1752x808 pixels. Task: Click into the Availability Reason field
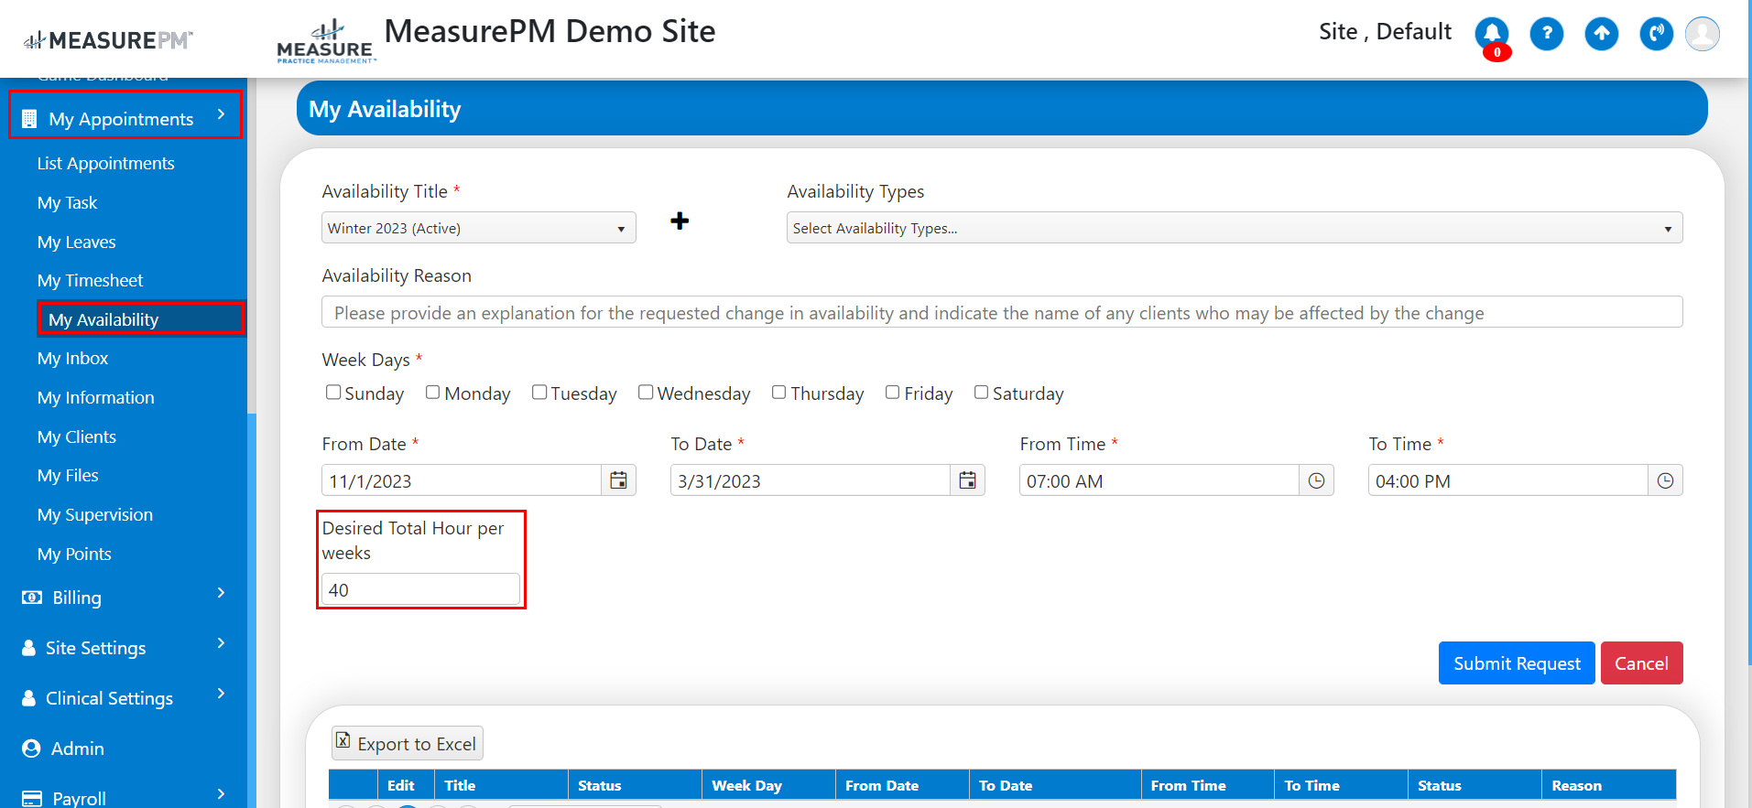(x=1002, y=312)
